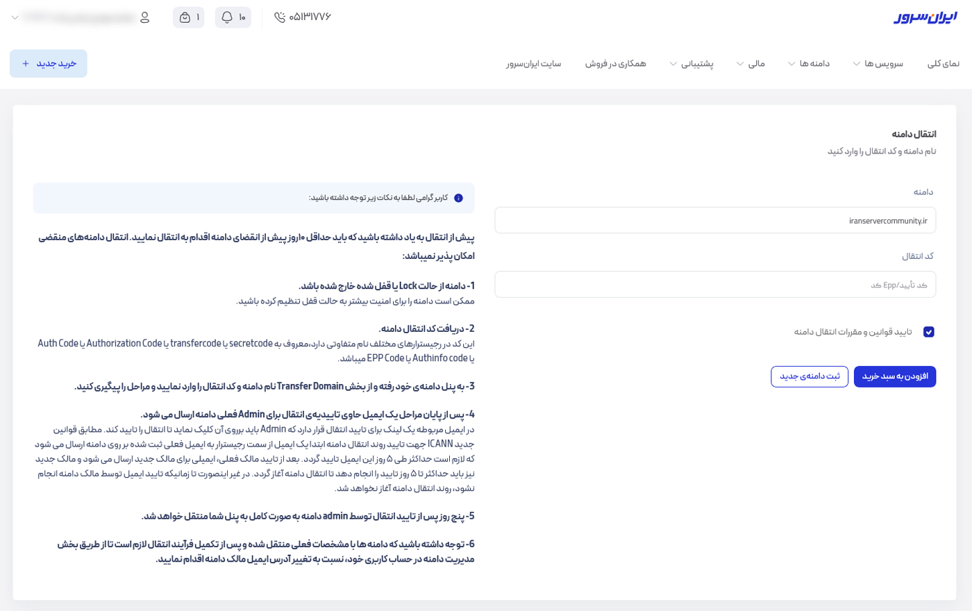Select the domain name field showing iranservercommunity.ir
Image resolution: width=972 pixels, height=611 pixels.
[x=715, y=219]
